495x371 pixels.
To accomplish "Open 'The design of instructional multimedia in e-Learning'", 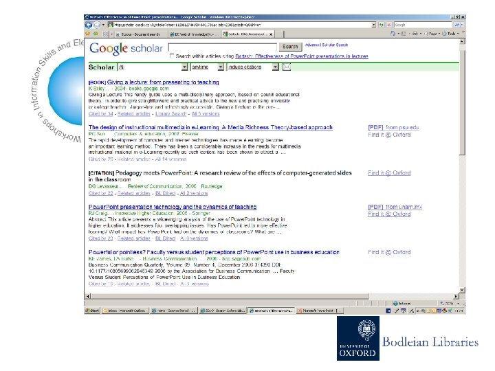I will tap(210, 127).
